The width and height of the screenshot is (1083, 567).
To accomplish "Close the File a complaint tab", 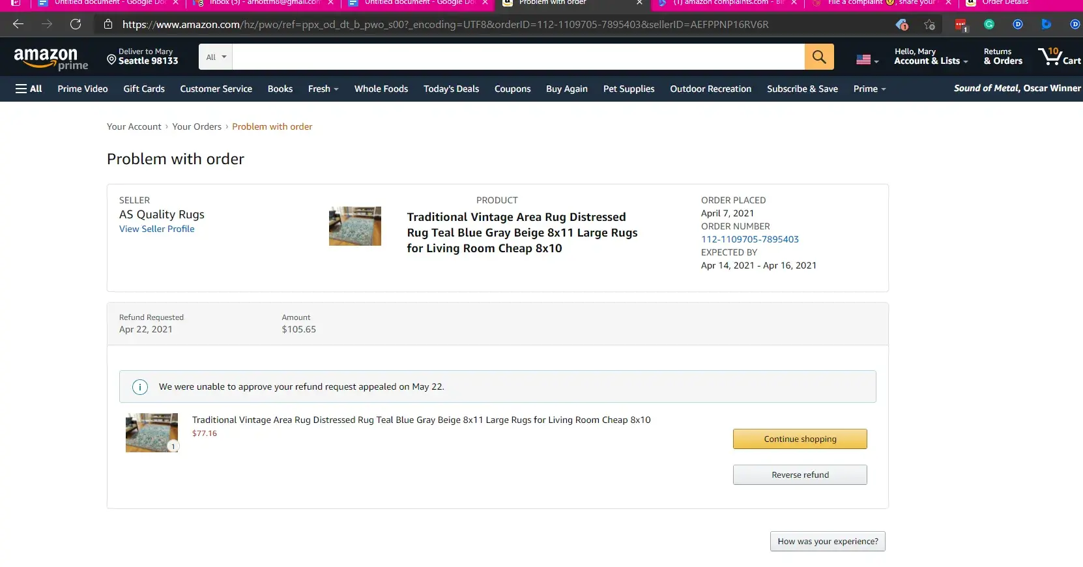I will [x=948, y=3].
